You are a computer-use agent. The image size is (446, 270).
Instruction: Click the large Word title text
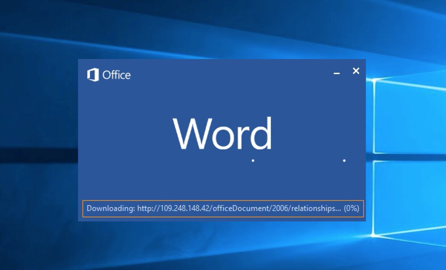coord(222,133)
